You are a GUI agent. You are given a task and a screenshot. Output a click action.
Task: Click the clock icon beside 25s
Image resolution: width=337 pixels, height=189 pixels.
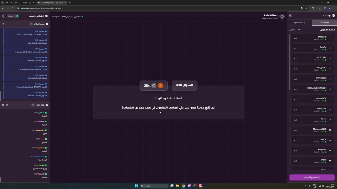[154, 86]
